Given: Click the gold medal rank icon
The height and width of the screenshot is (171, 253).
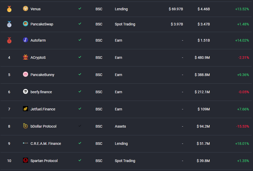Looking at the screenshot, I should point(9,9).
